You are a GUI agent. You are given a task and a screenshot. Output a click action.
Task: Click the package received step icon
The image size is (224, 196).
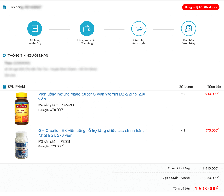click(189, 28)
